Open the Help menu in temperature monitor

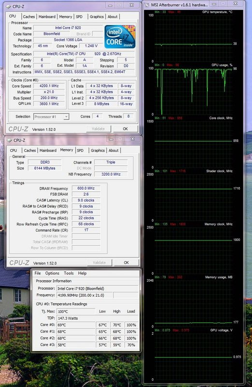pyautogui.click(x=82, y=273)
